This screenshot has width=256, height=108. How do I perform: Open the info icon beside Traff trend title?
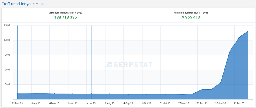pyautogui.click(x=42, y=4)
